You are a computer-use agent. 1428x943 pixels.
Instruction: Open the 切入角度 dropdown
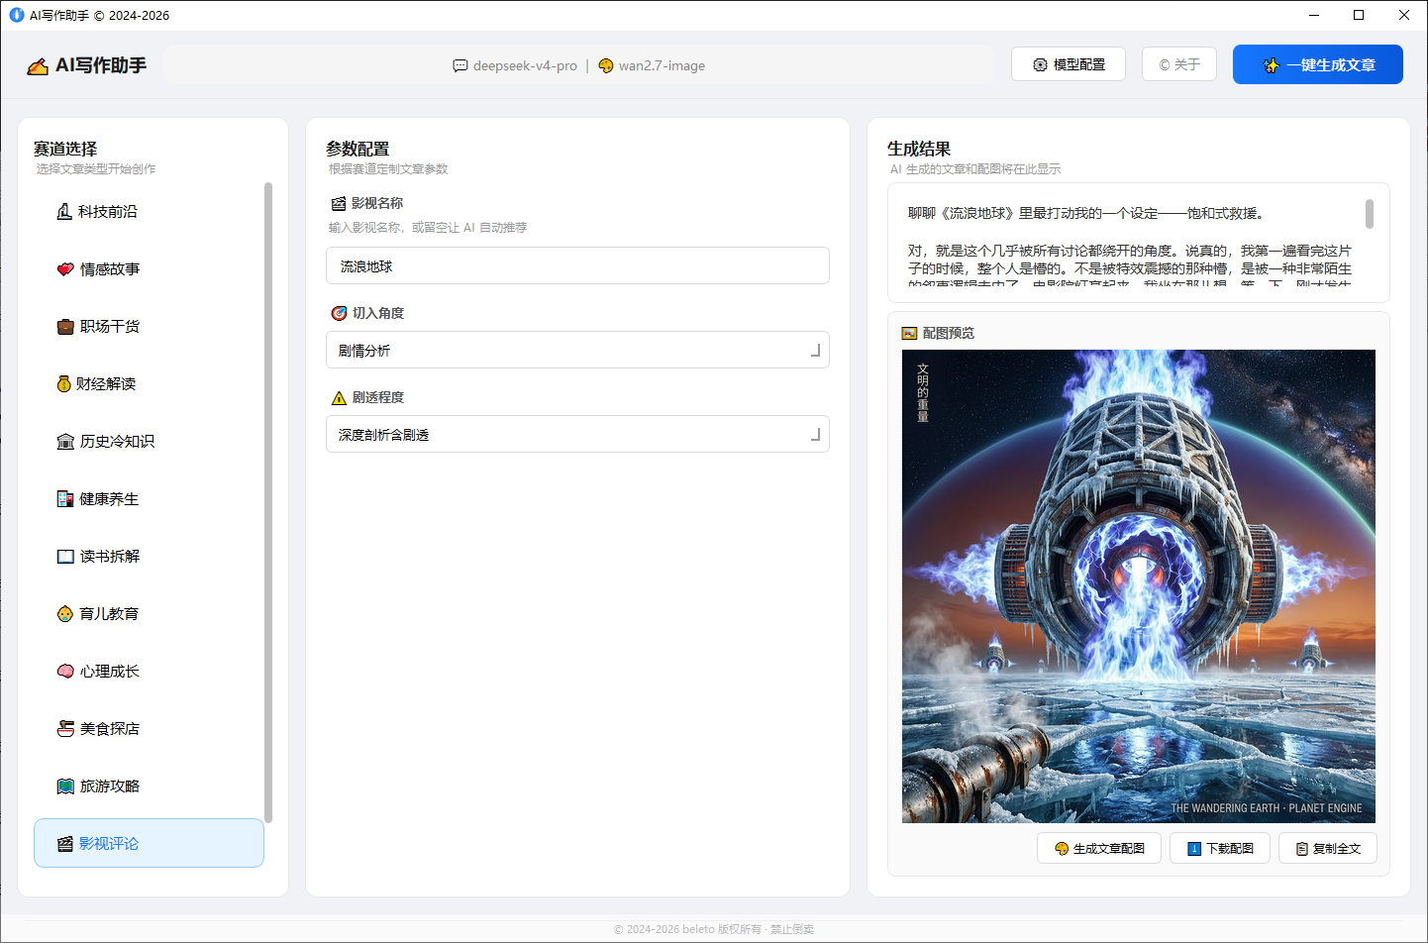pos(577,350)
